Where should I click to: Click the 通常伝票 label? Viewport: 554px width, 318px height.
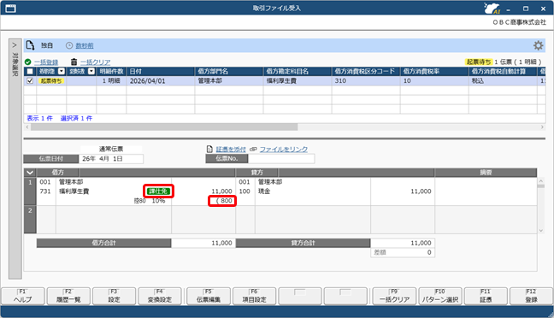pyautogui.click(x=111, y=149)
